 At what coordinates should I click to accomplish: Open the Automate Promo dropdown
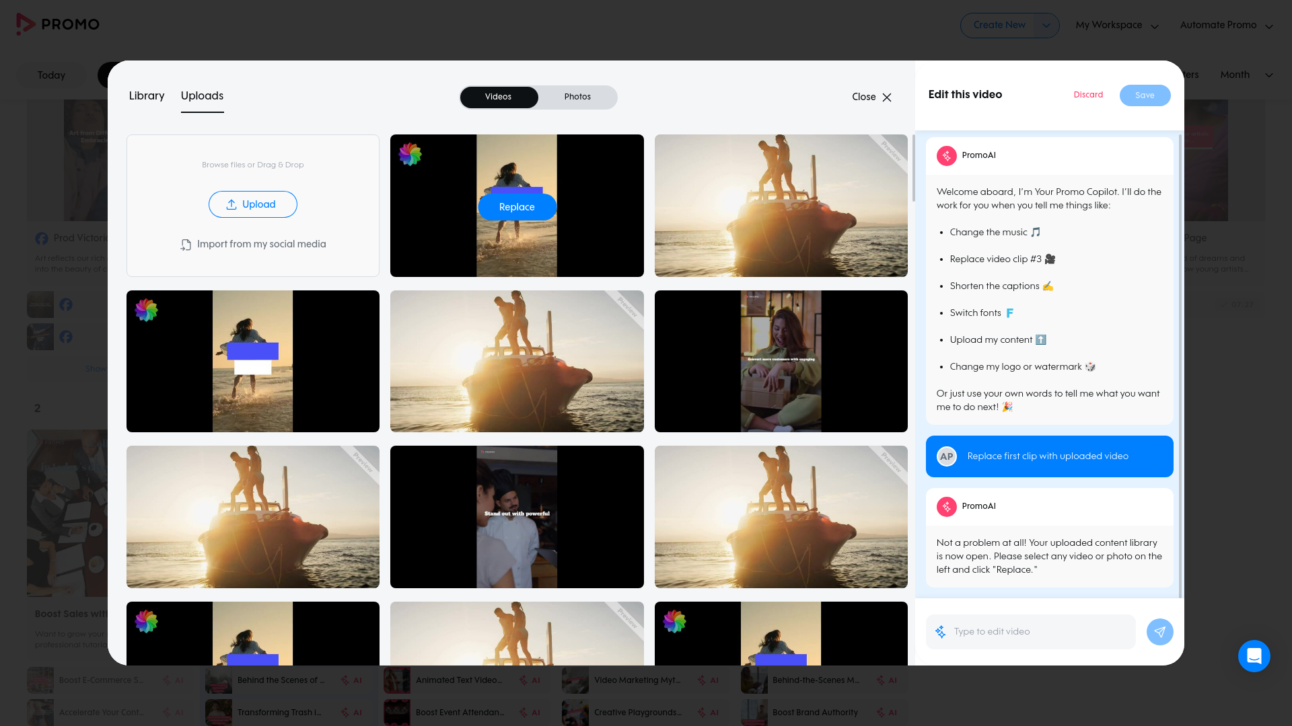[x=1225, y=26]
